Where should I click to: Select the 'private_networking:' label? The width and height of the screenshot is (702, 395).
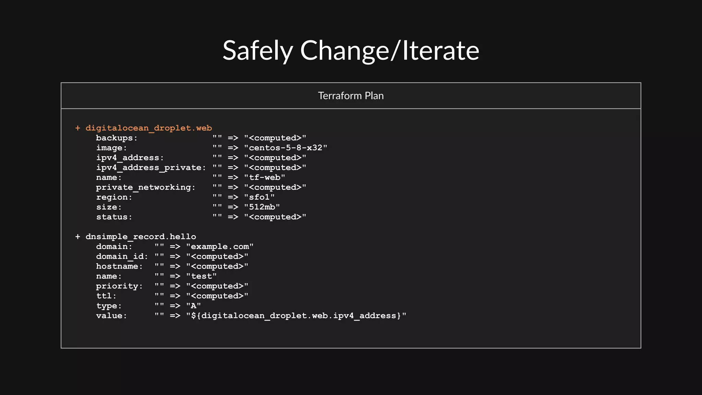pos(146,187)
